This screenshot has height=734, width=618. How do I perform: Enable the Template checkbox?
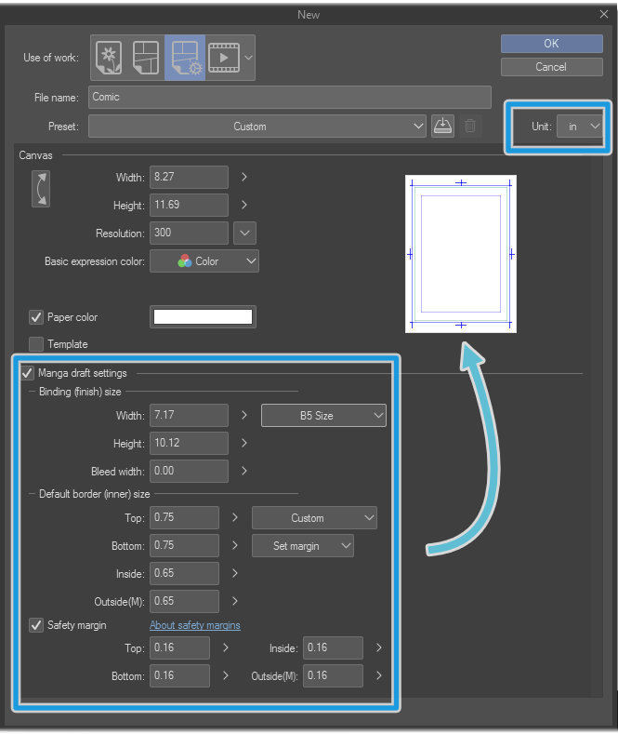(x=36, y=344)
